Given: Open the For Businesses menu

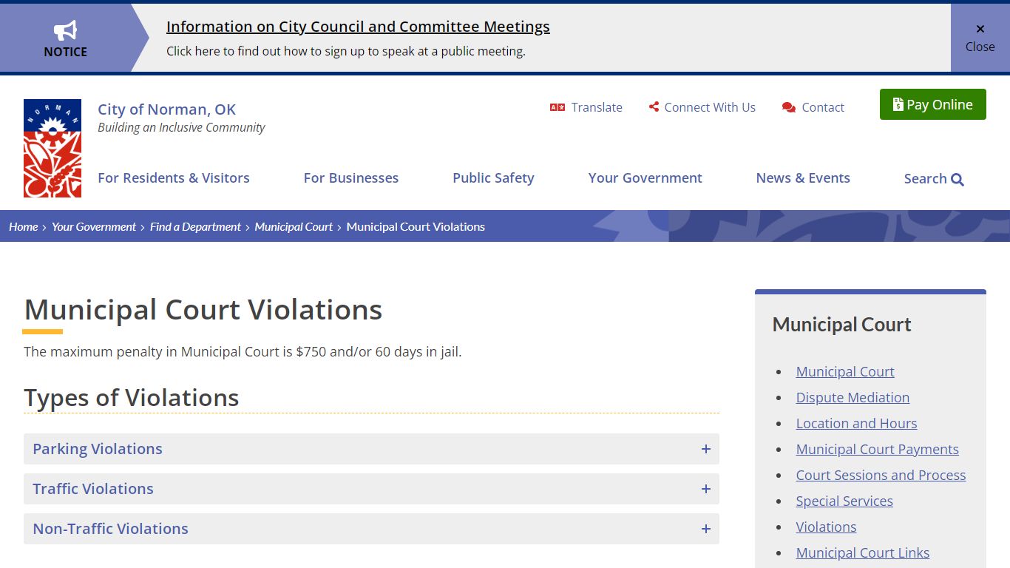Looking at the screenshot, I should click(x=351, y=177).
